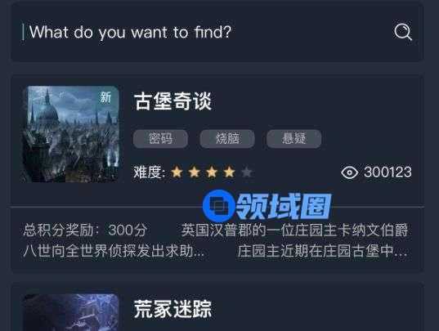Select the 悬疑 tag
439x331 pixels.
pos(293,138)
